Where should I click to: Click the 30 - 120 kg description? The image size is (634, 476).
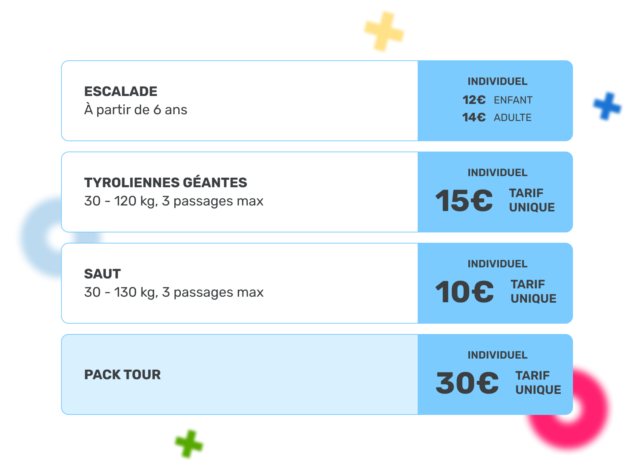point(174,201)
